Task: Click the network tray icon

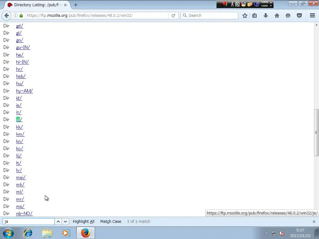Action: (274, 233)
